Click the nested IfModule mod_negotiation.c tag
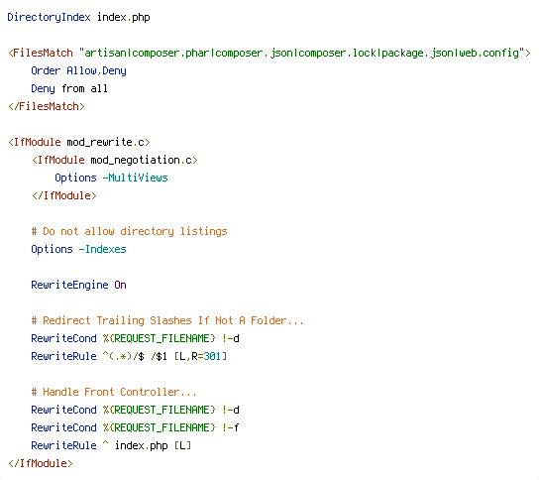 pyautogui.click(x=115, y=160)
